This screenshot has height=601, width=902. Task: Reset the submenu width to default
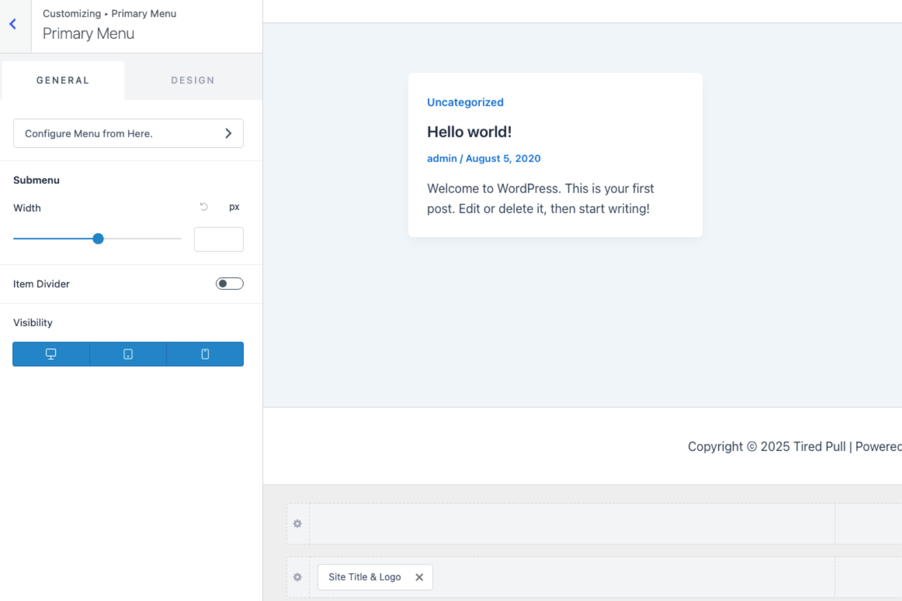(x=203, y=207)
